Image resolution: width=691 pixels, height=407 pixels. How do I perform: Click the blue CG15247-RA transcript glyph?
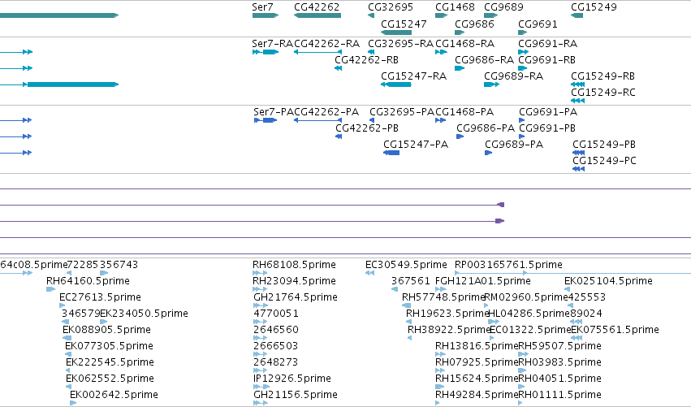(396, 84)
